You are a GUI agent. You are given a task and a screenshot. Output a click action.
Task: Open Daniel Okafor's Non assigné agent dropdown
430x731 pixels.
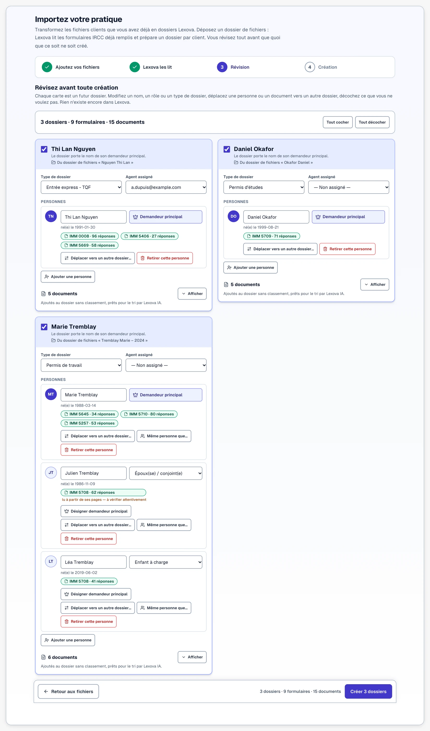point(349,187)
